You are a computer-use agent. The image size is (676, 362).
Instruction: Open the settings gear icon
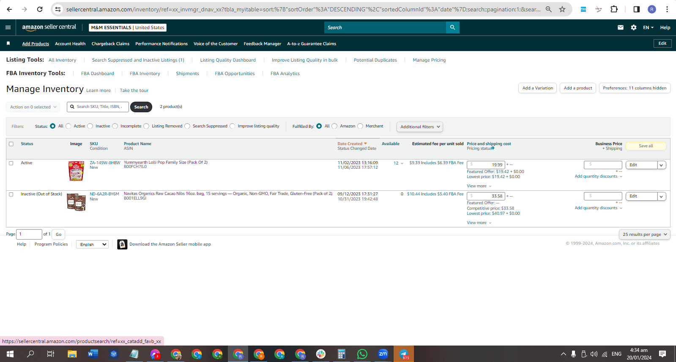(633, 27)
